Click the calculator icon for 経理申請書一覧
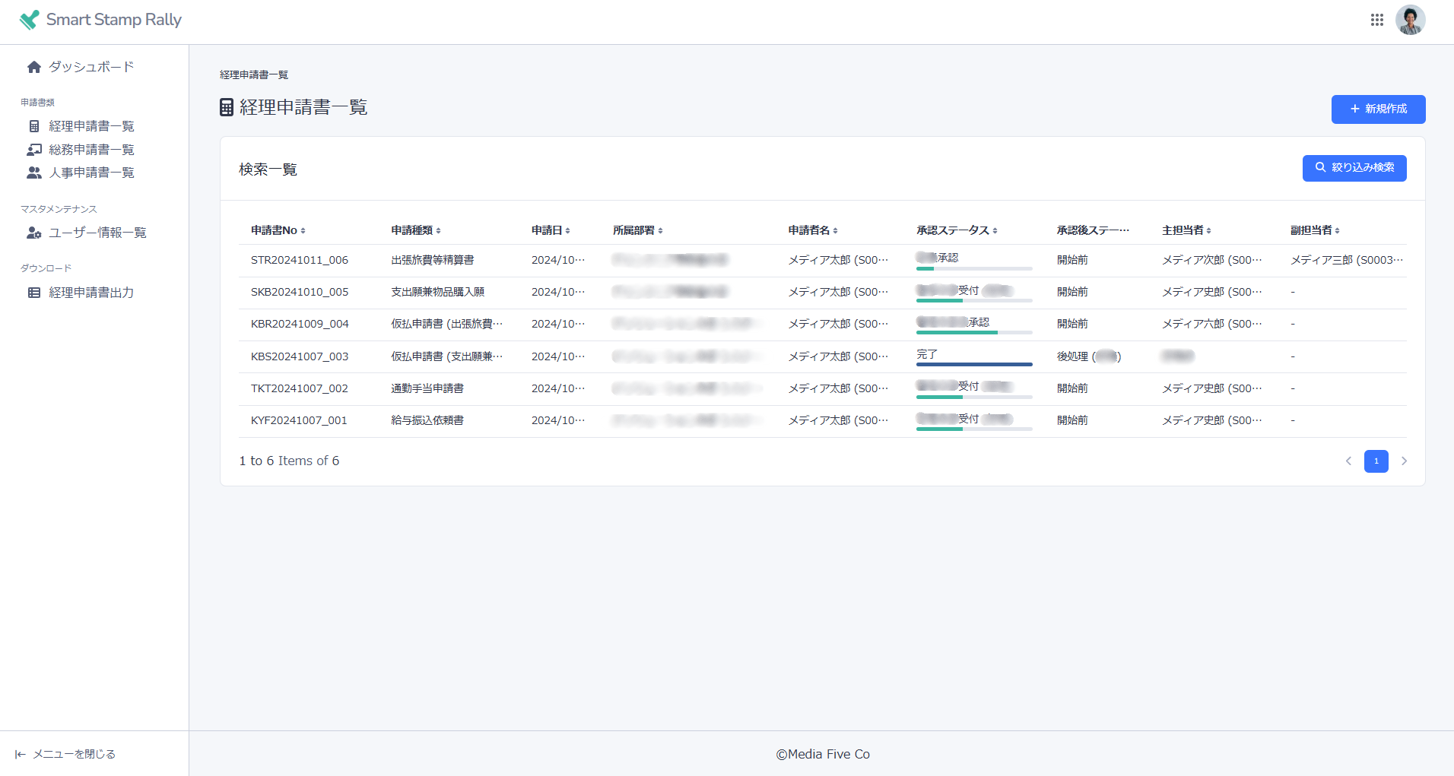This screenshot has height=776, width=1454. [x=34, y=126]
